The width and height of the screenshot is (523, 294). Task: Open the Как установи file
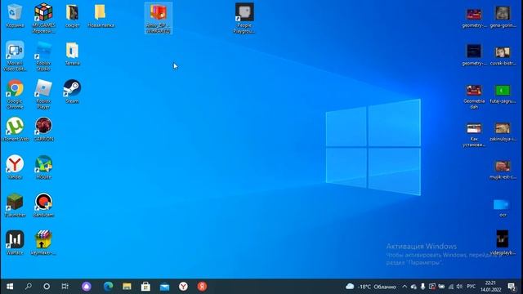(474, 135)
